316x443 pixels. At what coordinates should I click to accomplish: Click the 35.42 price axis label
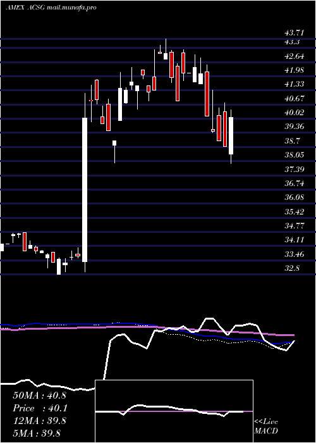point(295,211)
